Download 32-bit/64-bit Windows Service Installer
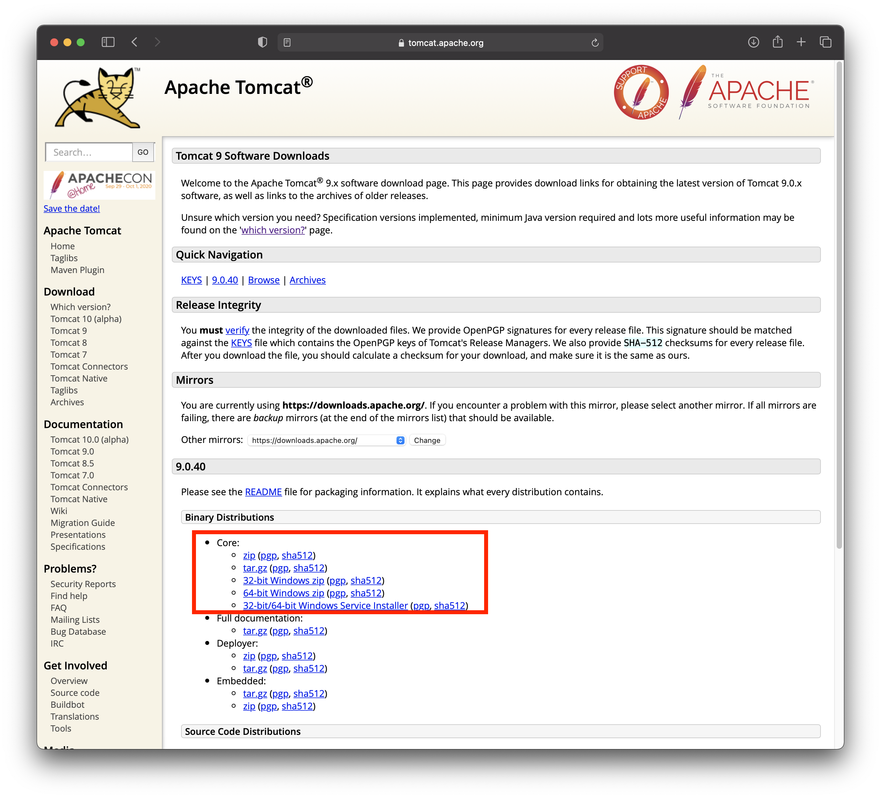 [x=326, y=606]
